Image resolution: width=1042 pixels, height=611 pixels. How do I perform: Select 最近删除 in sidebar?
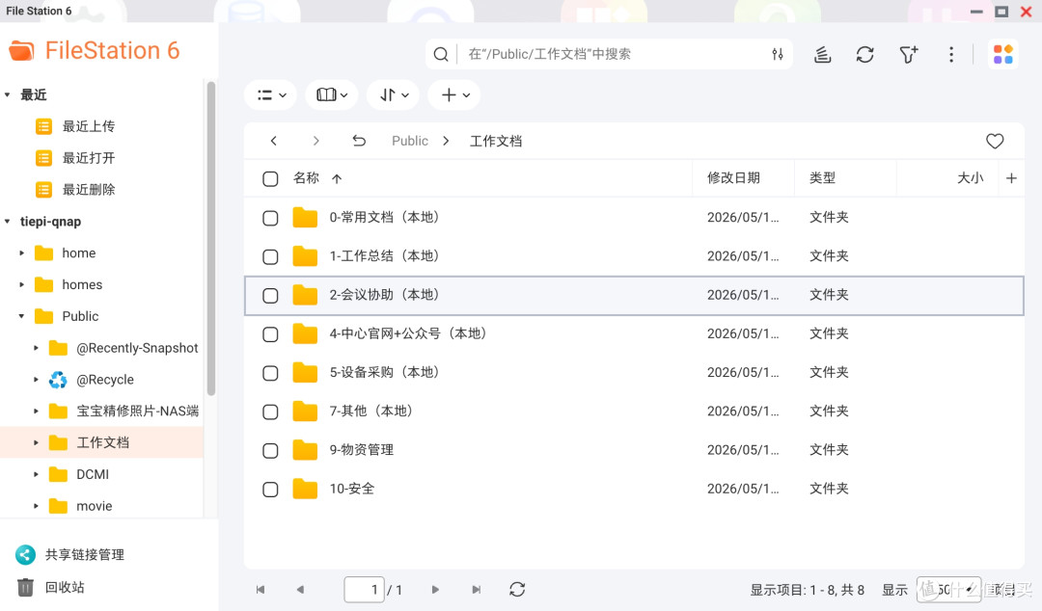pos(89,190)
